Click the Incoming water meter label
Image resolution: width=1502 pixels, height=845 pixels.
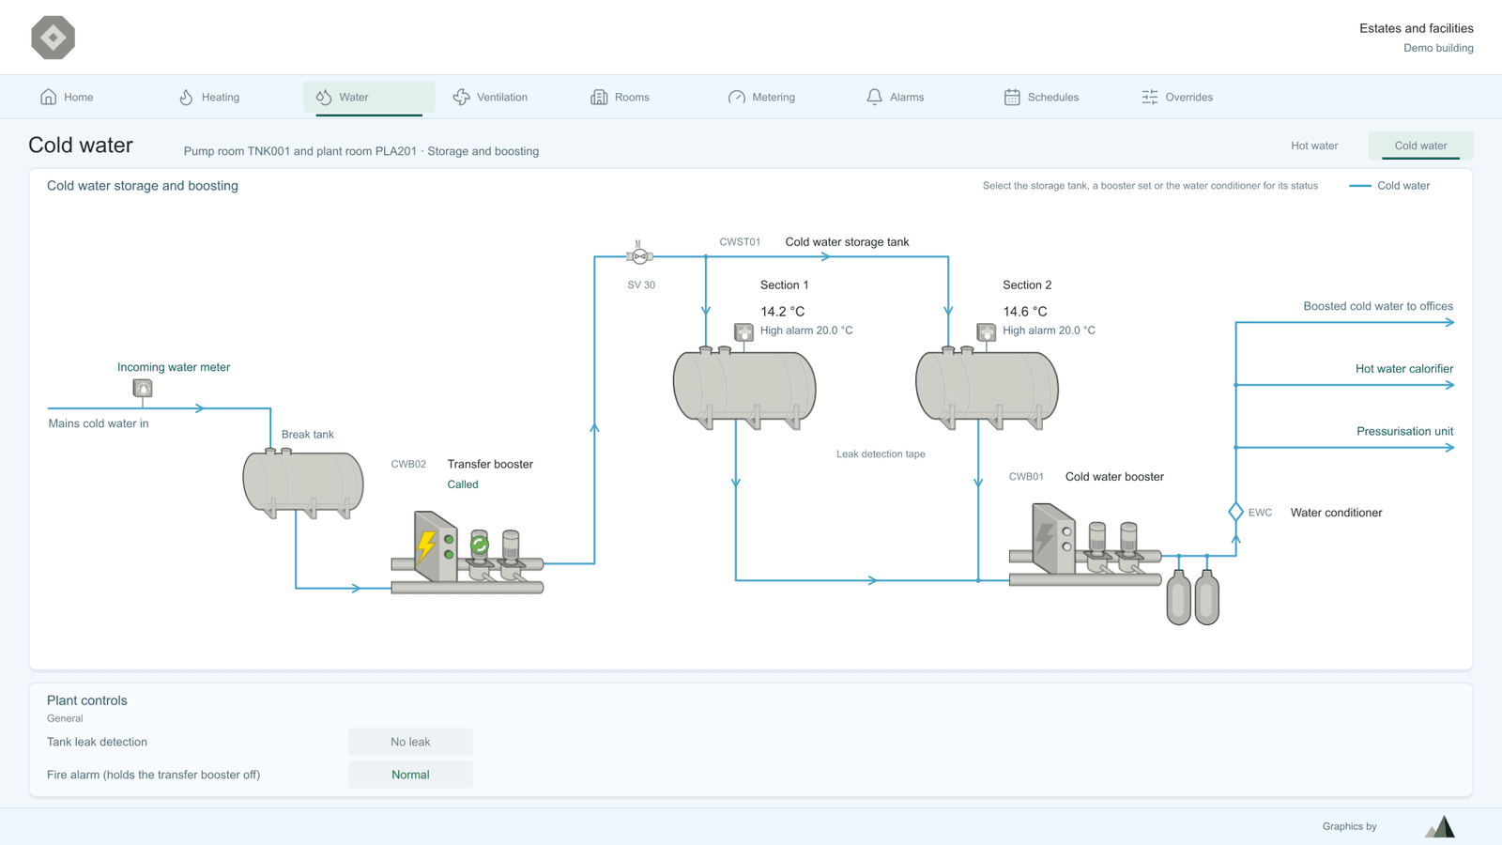(x=174, y=367)
